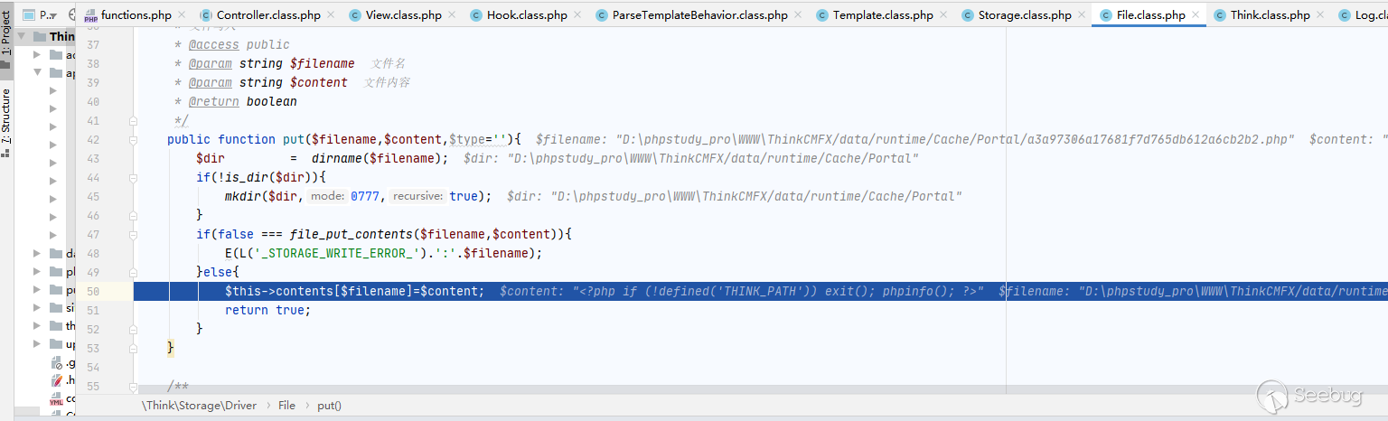Expand the 'th' folder in project tree

point(37,326)
